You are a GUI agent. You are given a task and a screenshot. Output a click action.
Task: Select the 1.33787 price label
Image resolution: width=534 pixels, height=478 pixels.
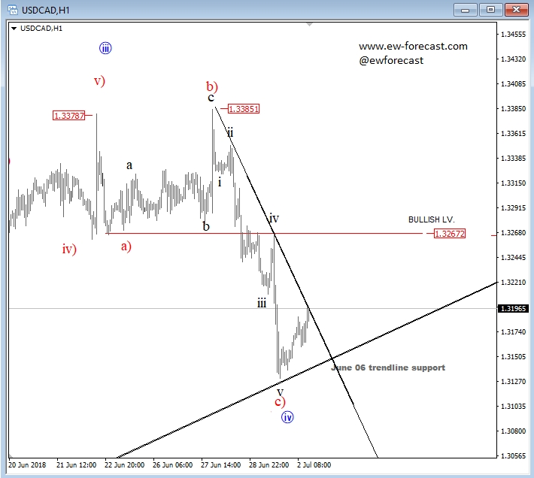pos(68,116)
